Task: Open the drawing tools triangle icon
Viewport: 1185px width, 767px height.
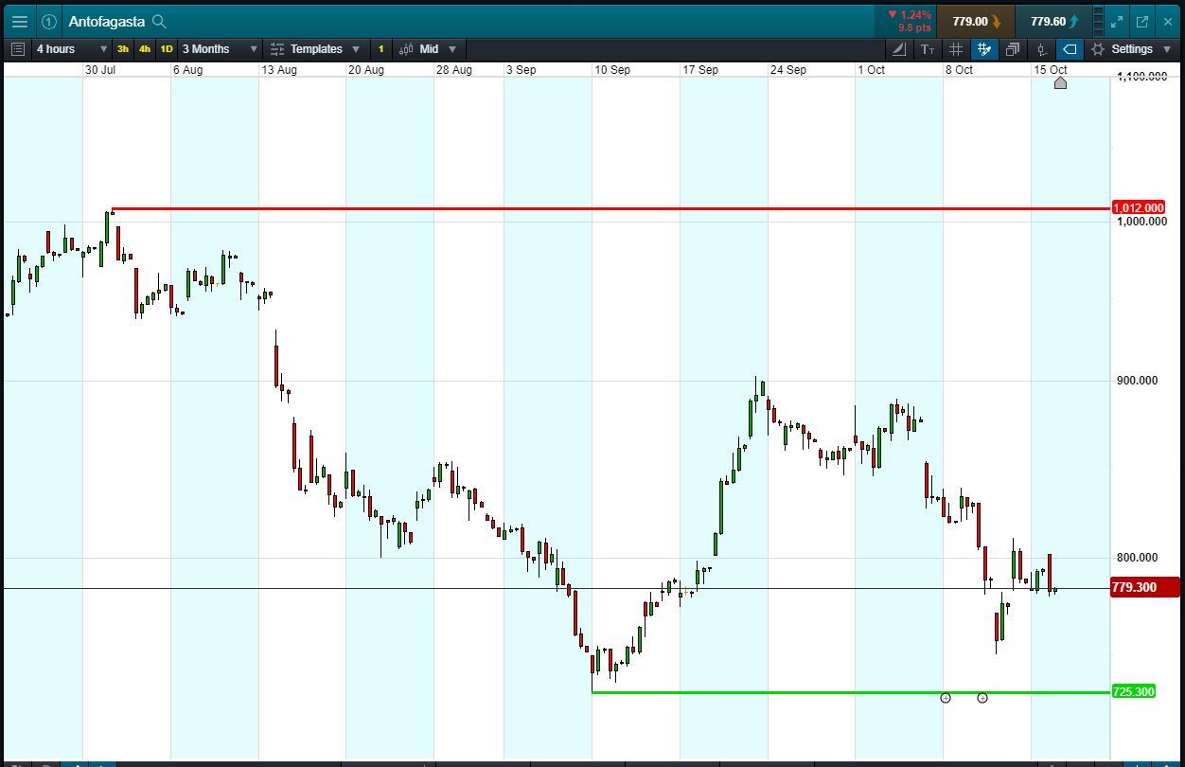Action: [x=899, y=49]
